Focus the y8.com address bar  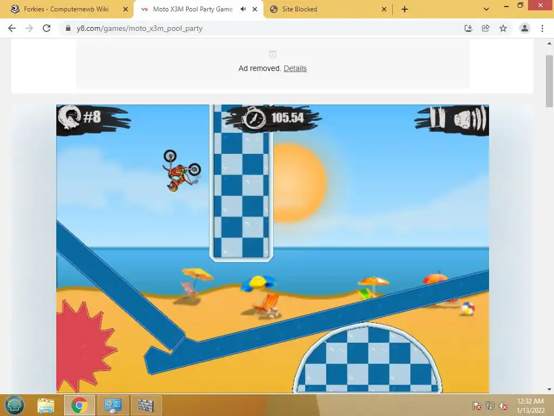tap(261, 28)
